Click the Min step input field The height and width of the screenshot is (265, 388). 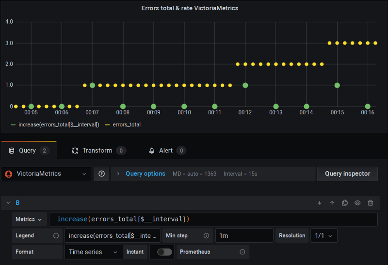pos(244,235)
